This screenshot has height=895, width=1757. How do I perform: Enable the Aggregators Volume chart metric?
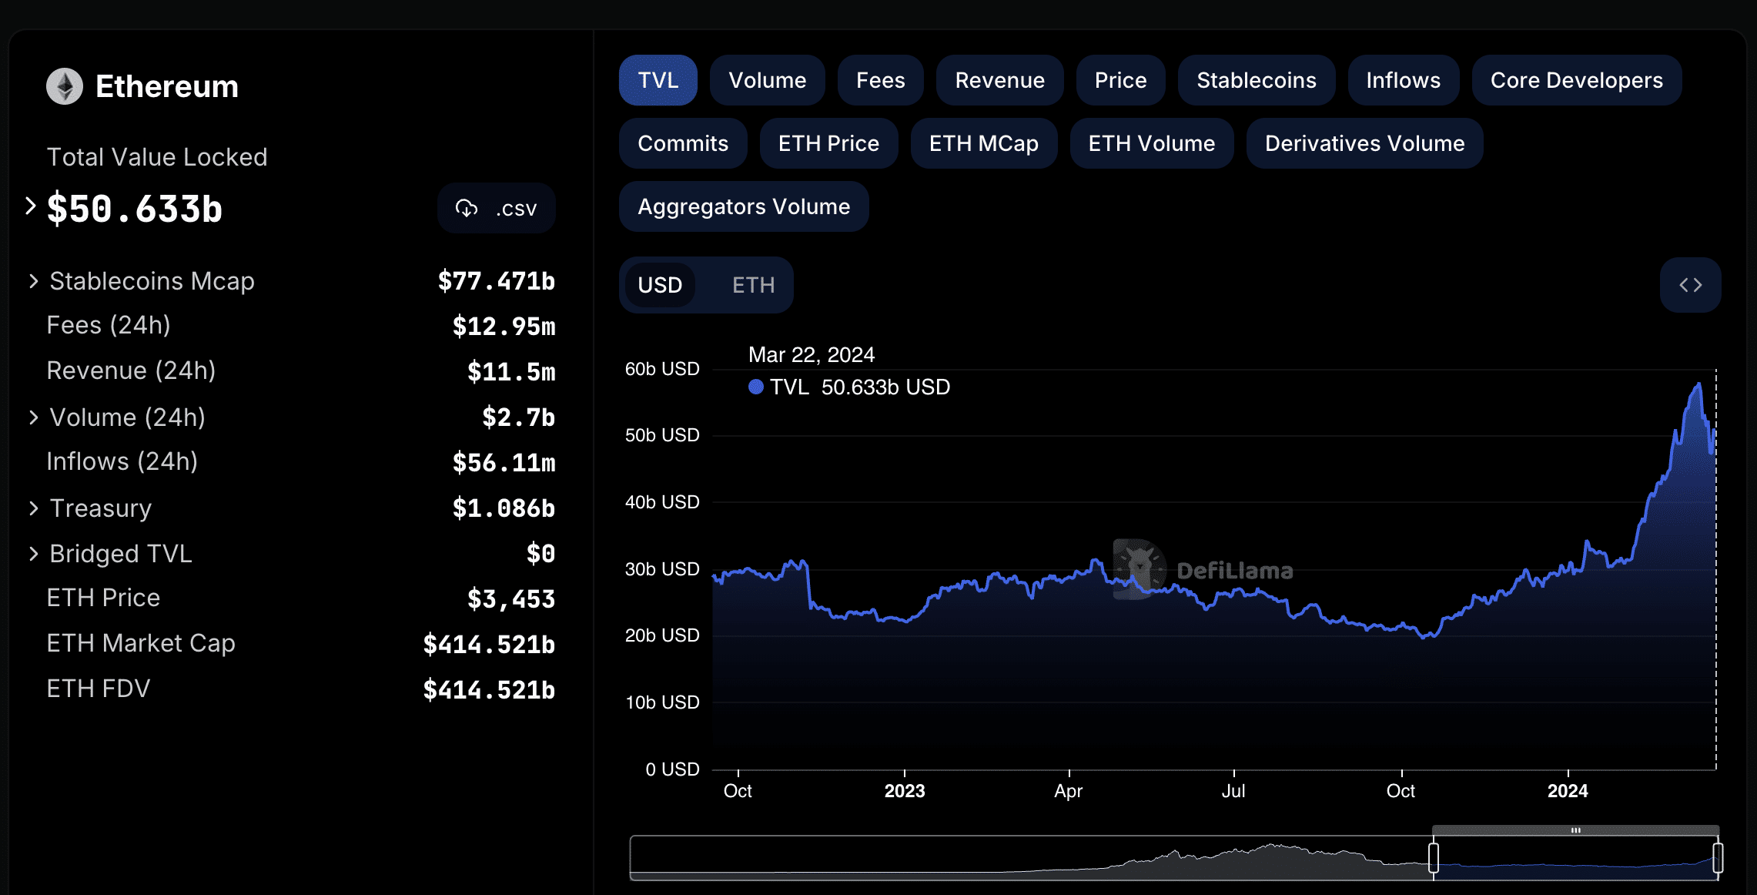coord(744,206)
